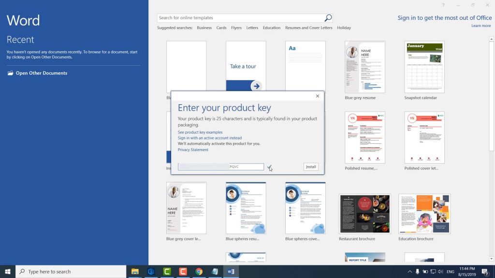
Task: Click Sign in to get the most out of Office
Action: (x=445, y=18)
